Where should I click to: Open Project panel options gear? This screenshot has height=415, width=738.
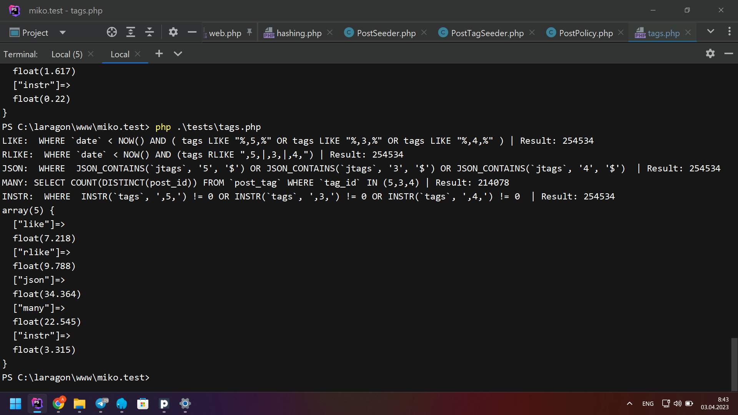[x=173, y=32]
